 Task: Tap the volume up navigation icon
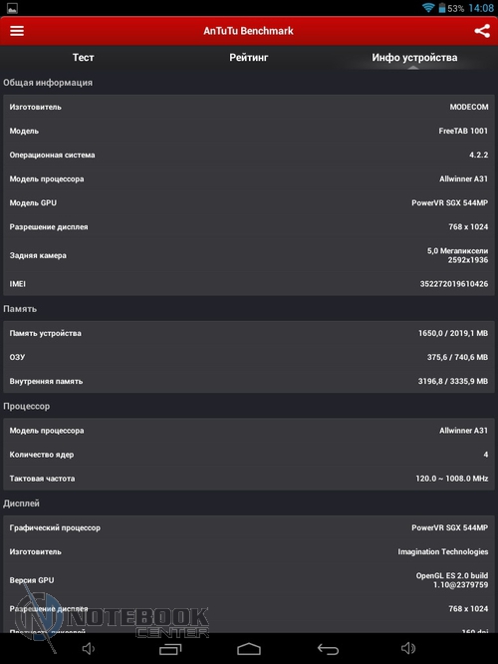408,648
